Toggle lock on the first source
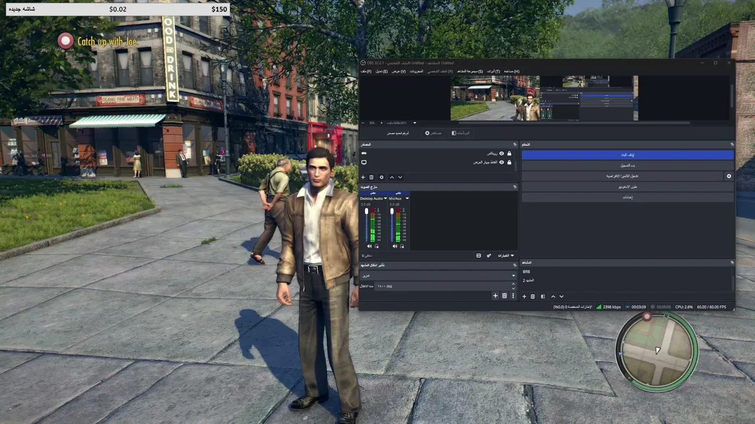Screen dimensions: 755x424 510,154
